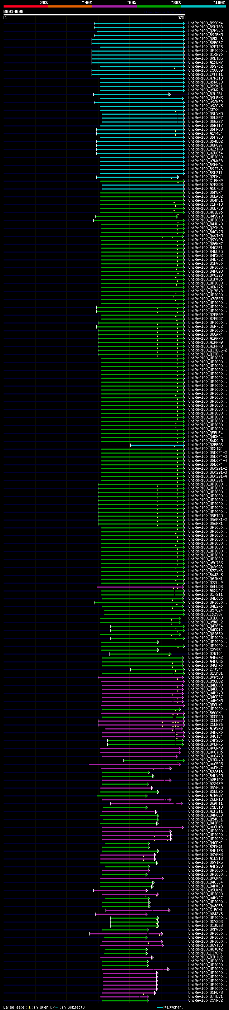
Task: Select hit label UniRef100_Q17911
Action: (x=205, y=594)
